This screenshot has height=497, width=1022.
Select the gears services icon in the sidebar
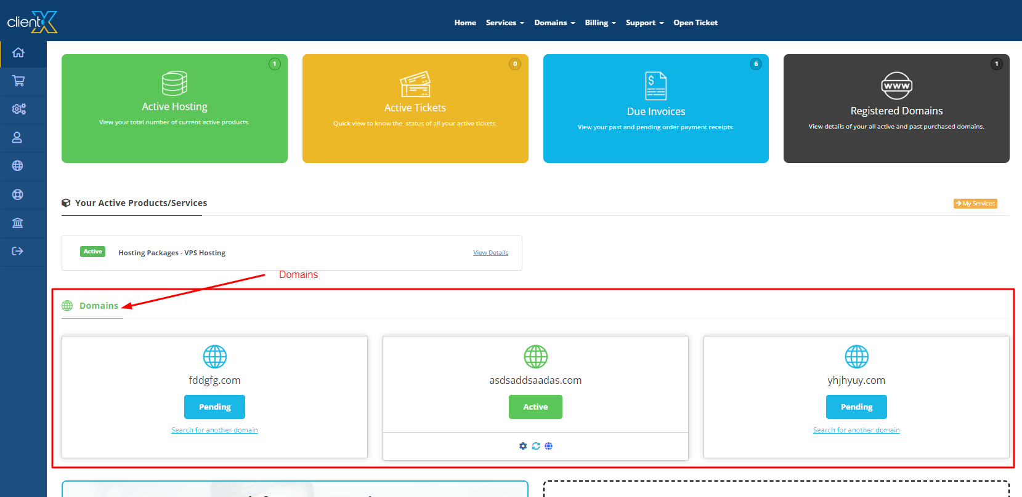tap(18, 109)
